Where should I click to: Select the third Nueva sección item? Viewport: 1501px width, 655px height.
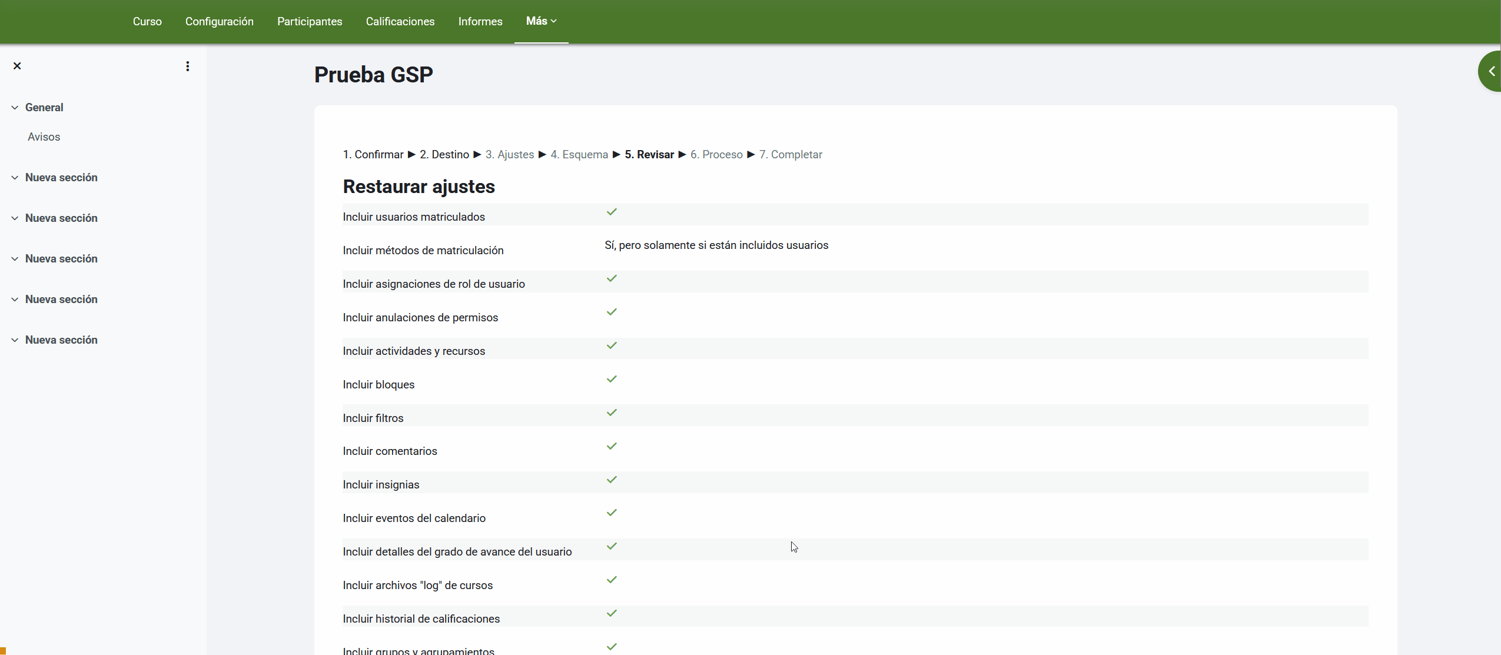(61, 259)
